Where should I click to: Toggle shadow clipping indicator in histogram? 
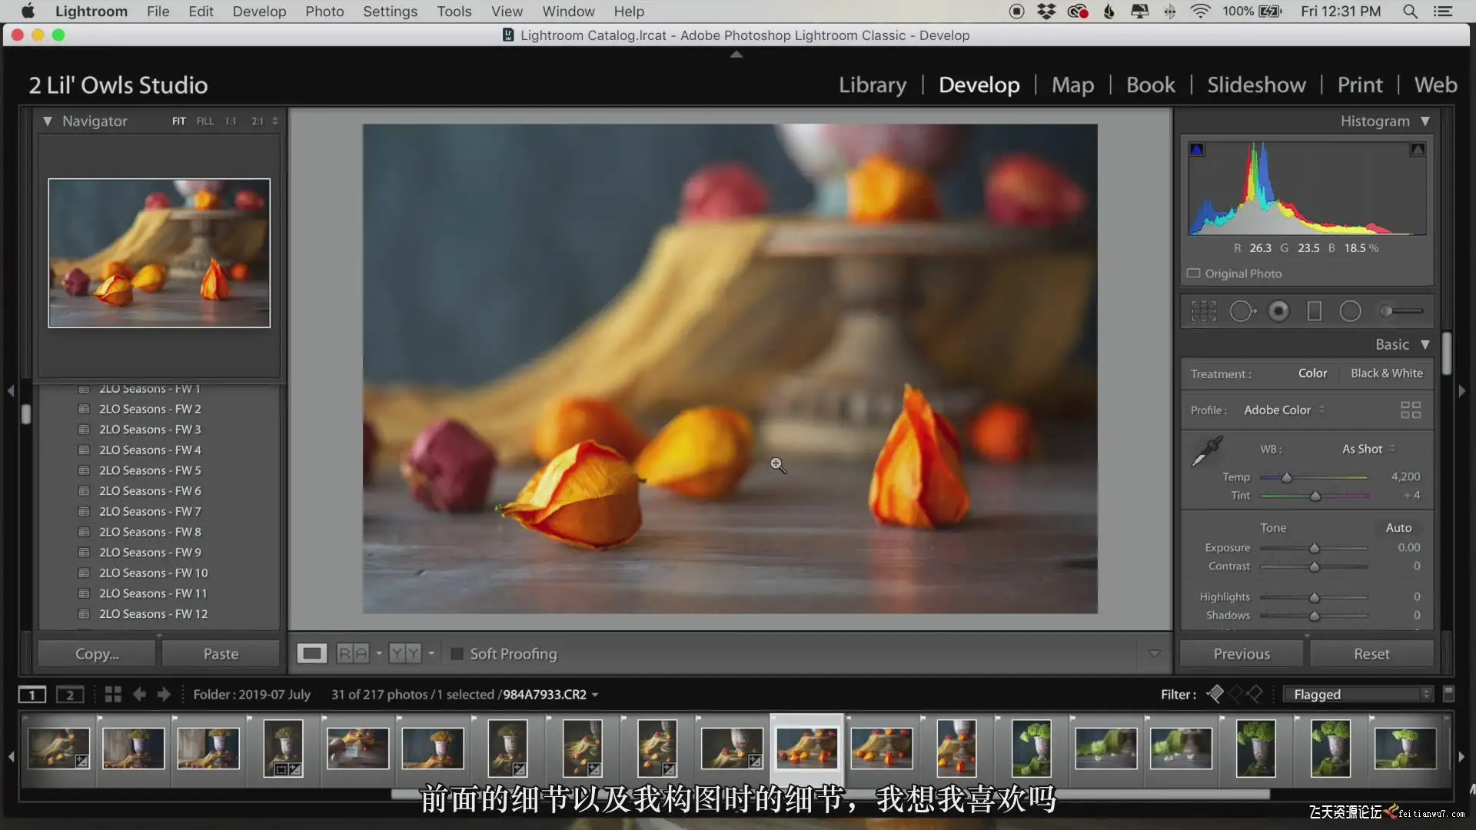1197,150
